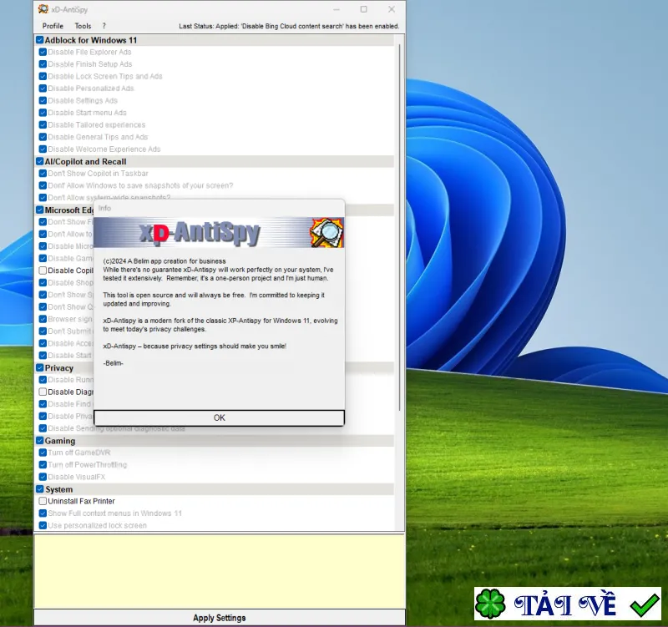Screen dimensions: 668x627
Task: Toggle the Adblock for Windows 11 group checkbox
Action: pos(40,40)
